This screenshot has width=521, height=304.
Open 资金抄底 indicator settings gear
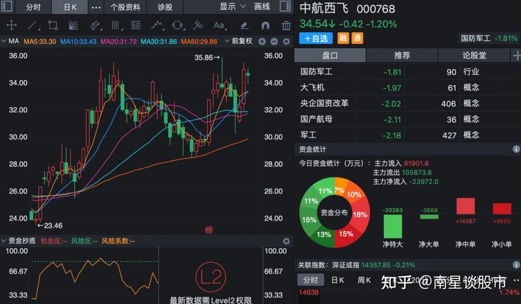point(286,241)
